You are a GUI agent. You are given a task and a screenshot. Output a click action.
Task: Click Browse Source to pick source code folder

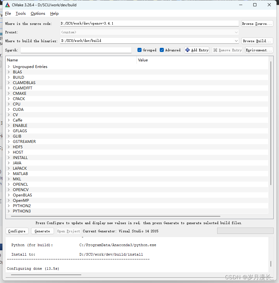(257, 23)
